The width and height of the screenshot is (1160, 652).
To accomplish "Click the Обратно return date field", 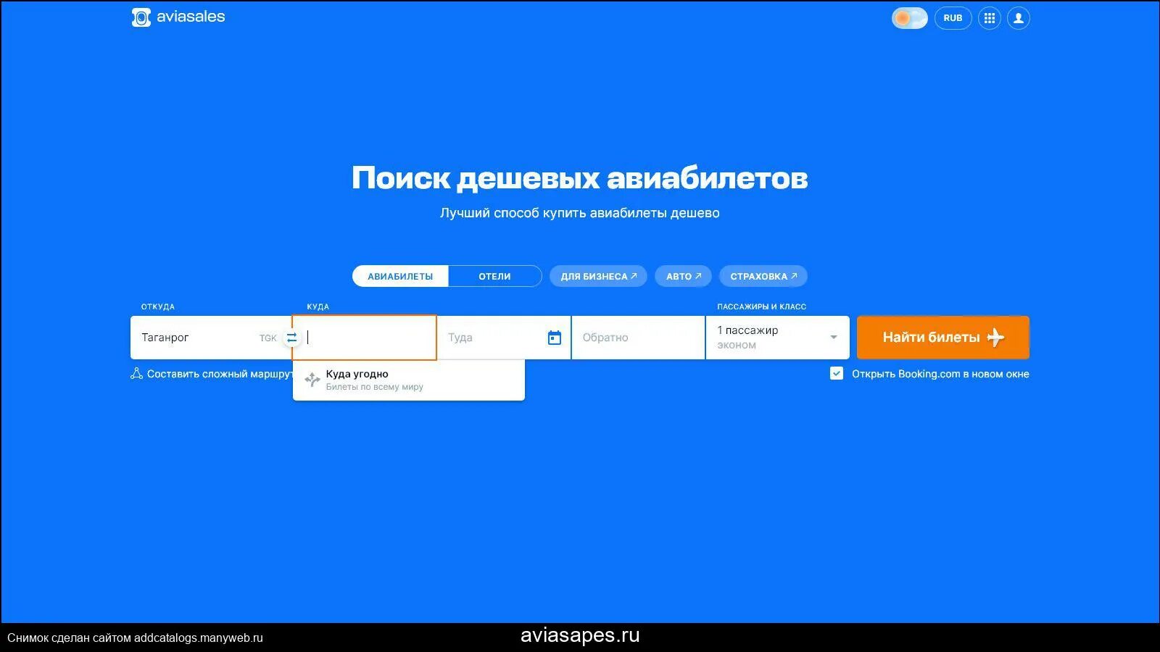I will click(638, 338).
